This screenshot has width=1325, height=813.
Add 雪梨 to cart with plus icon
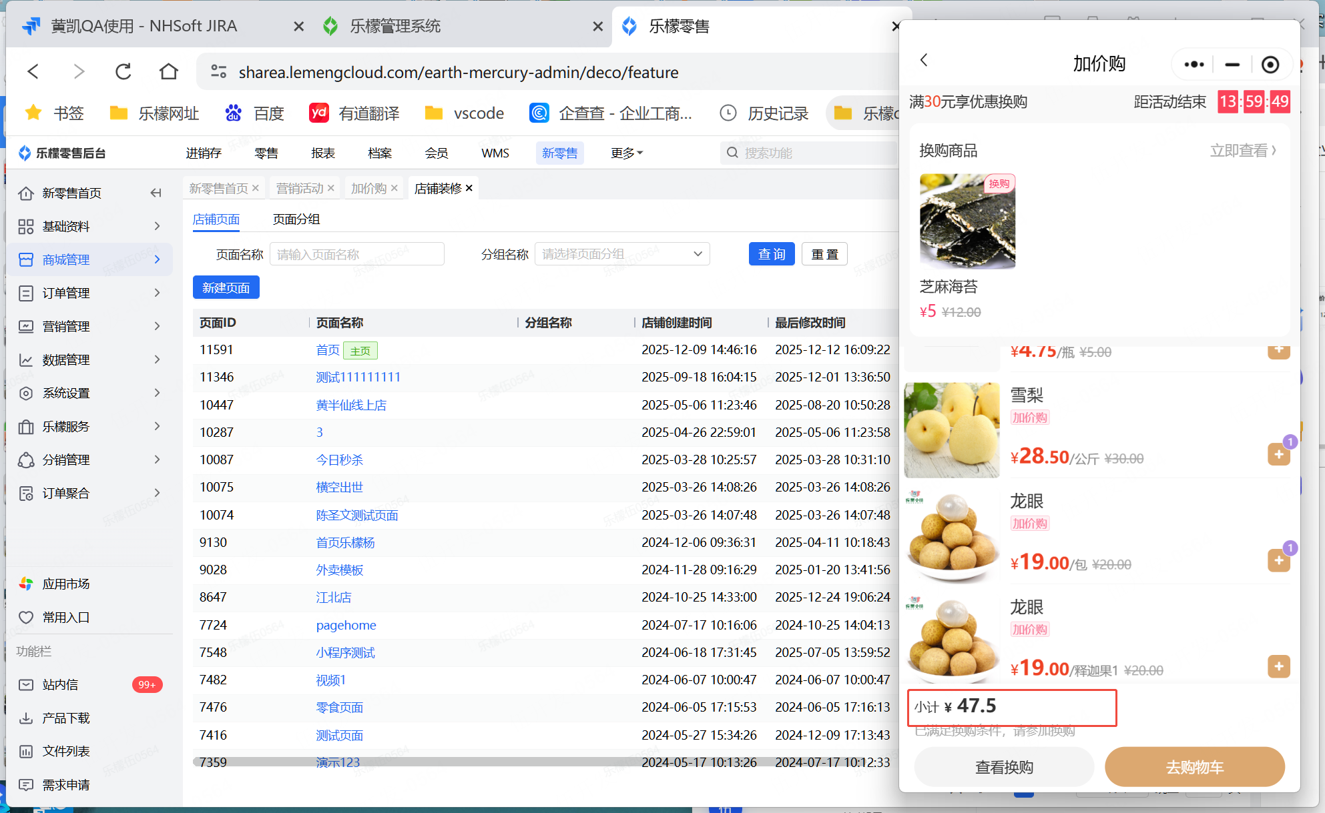click(x=1278, y=454)
